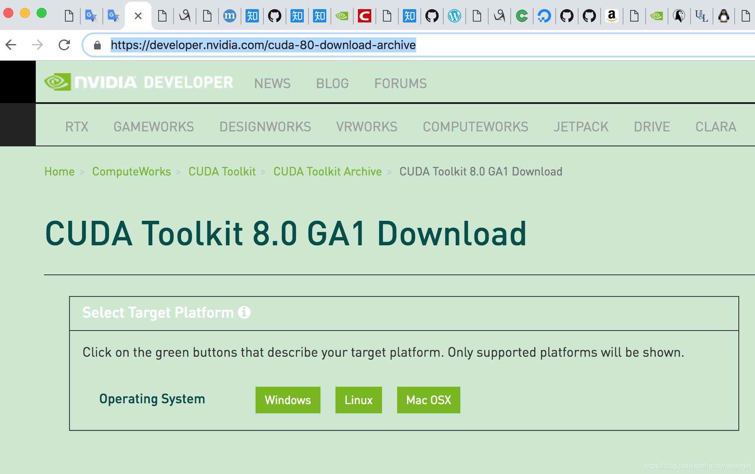Image resolution: width=755 pixels, height=474 pixels.
Task: Open the NVIDIA tab left of the CSDN tab
Action: coord(342,16)
